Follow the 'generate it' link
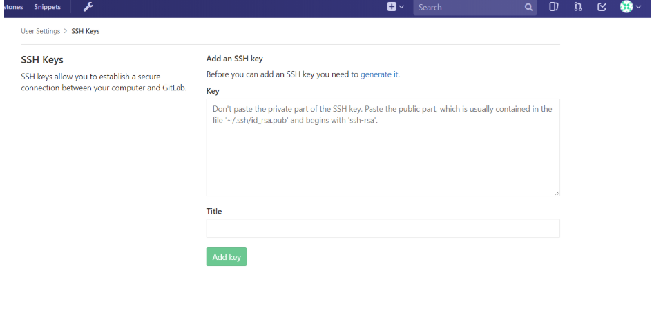This screenshot has width=652, height=313. pos(379,74)
